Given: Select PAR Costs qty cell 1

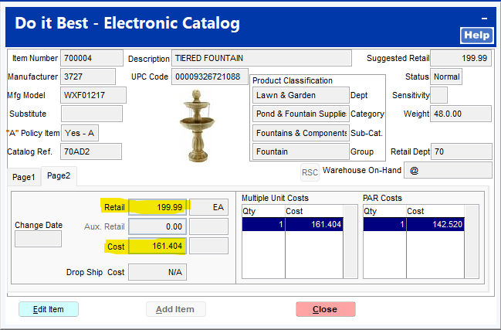Looking at the screenshot, I should 384,224.
